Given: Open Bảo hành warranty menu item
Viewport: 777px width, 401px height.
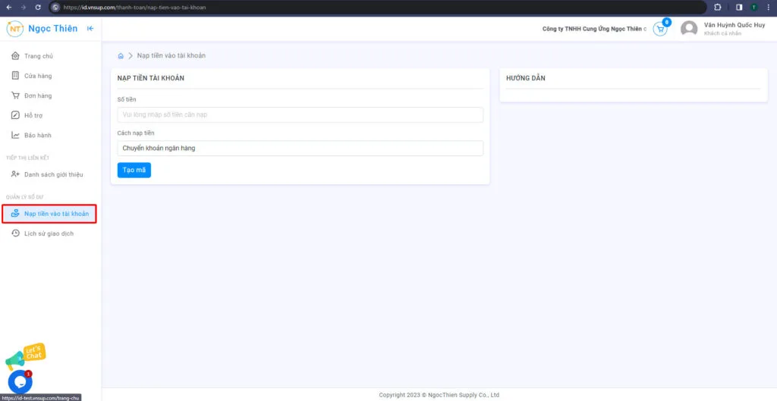Looking at the screenshot, I should pyautogui.click(x=38, y=135).
